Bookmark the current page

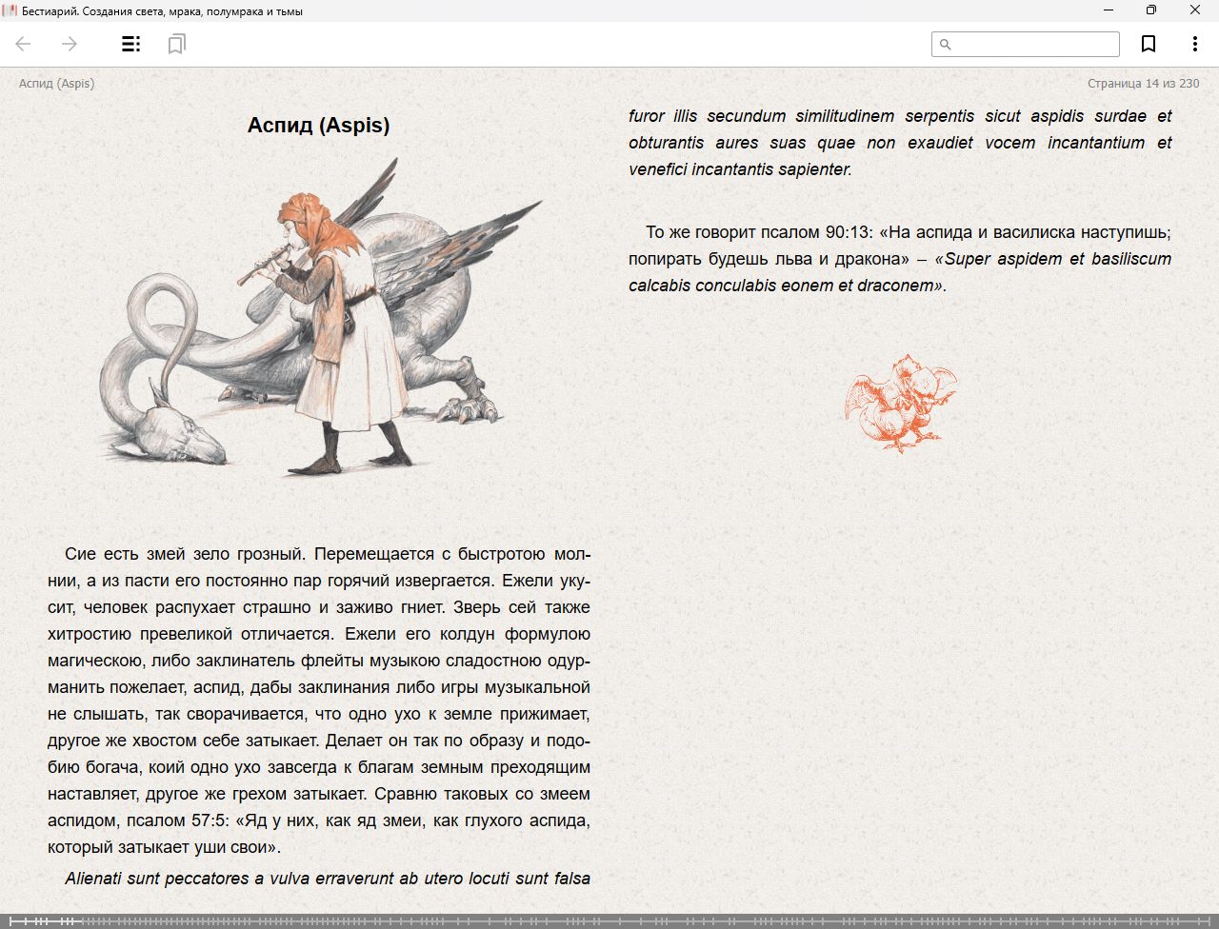click(x=1149, y=44)
